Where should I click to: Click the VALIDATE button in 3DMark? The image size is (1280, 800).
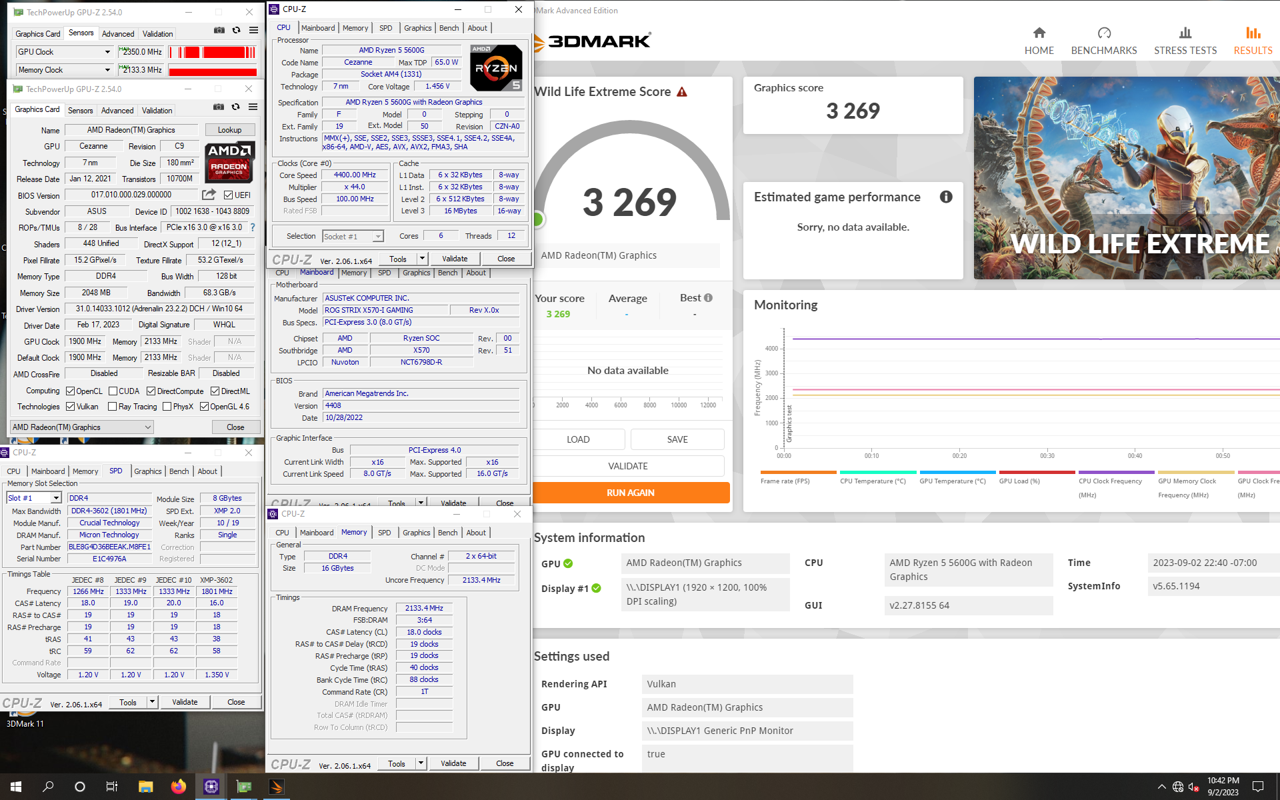click(x=628, y=466)
